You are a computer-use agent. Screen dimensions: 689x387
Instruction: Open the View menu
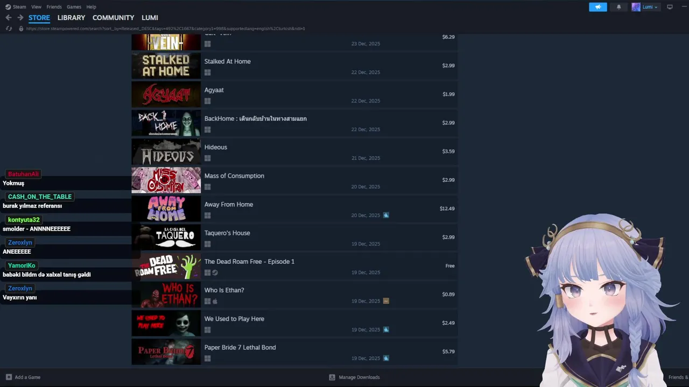point(36,7)
